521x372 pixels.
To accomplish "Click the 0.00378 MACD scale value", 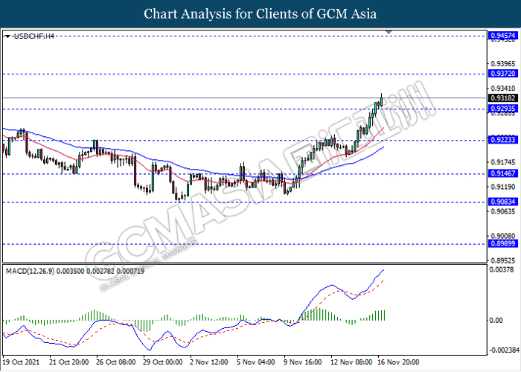I will point(502,269).
